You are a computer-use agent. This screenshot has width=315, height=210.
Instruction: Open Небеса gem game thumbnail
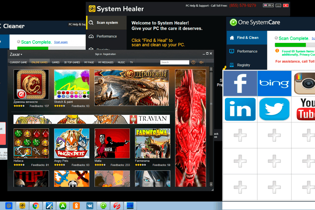pos(31,143)
